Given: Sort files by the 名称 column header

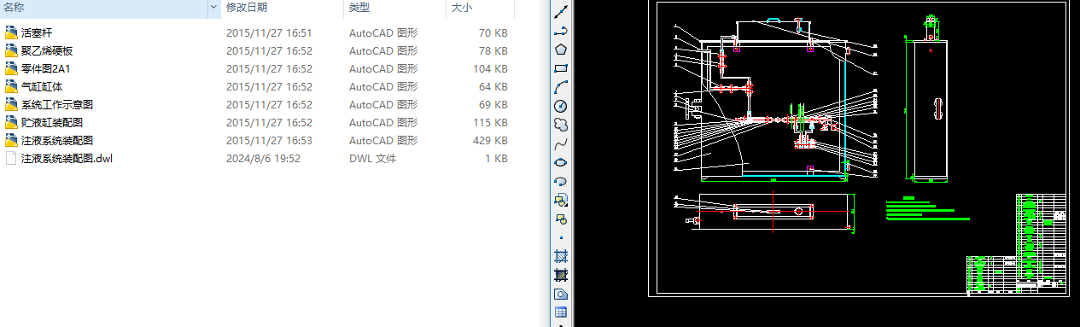Looking at the screenshot, I should pyautogui.click(x=15, y=8).
